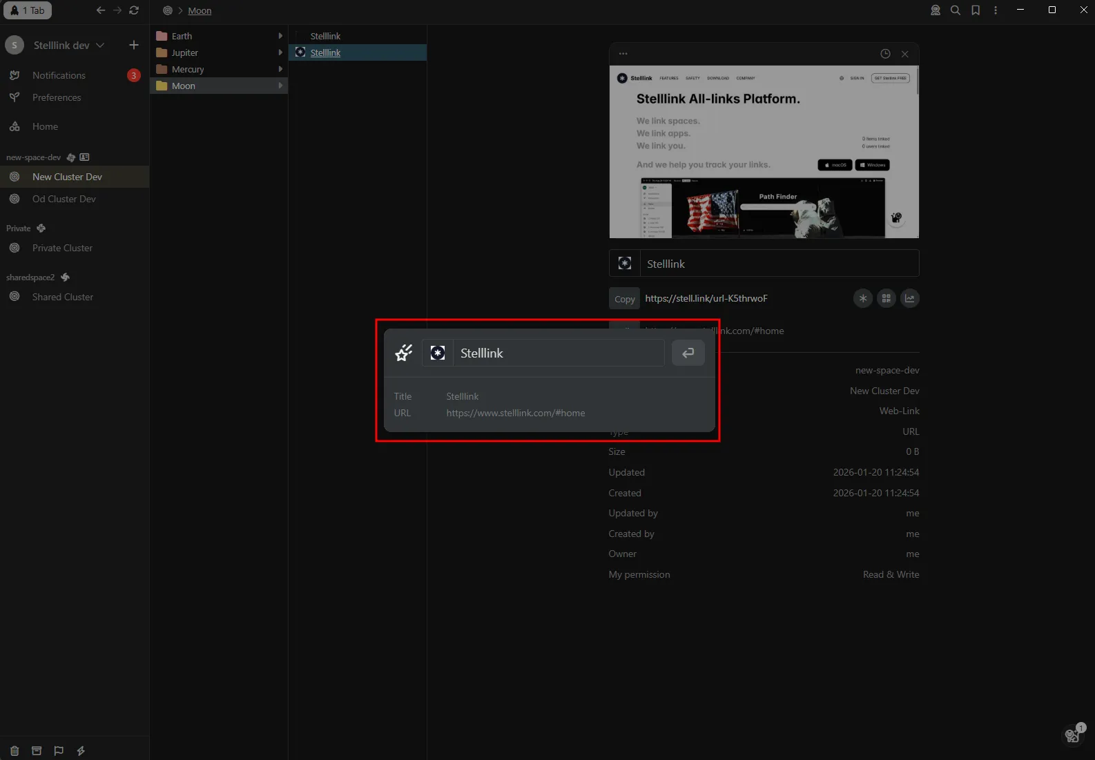Screen dimensions: 1095x760
Task: Open the 1 Tab tab switcher
Action: [28, 10]
